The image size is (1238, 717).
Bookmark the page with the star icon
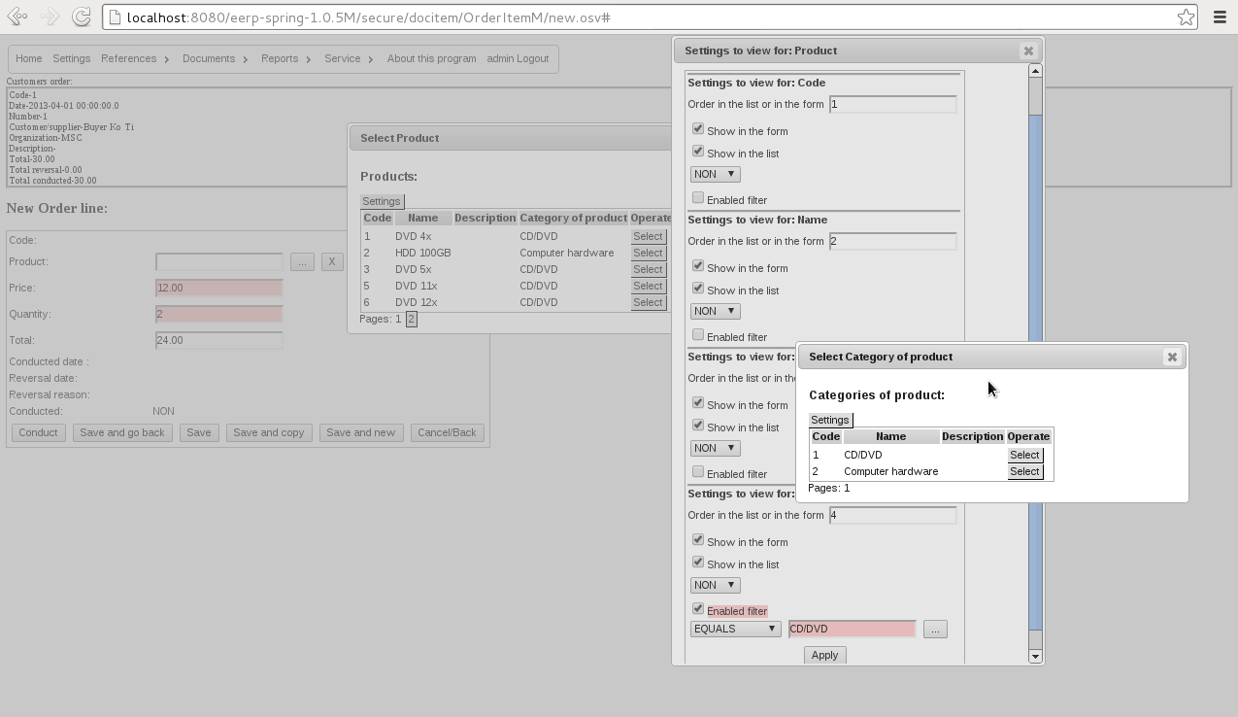[x=1185, y=17]
